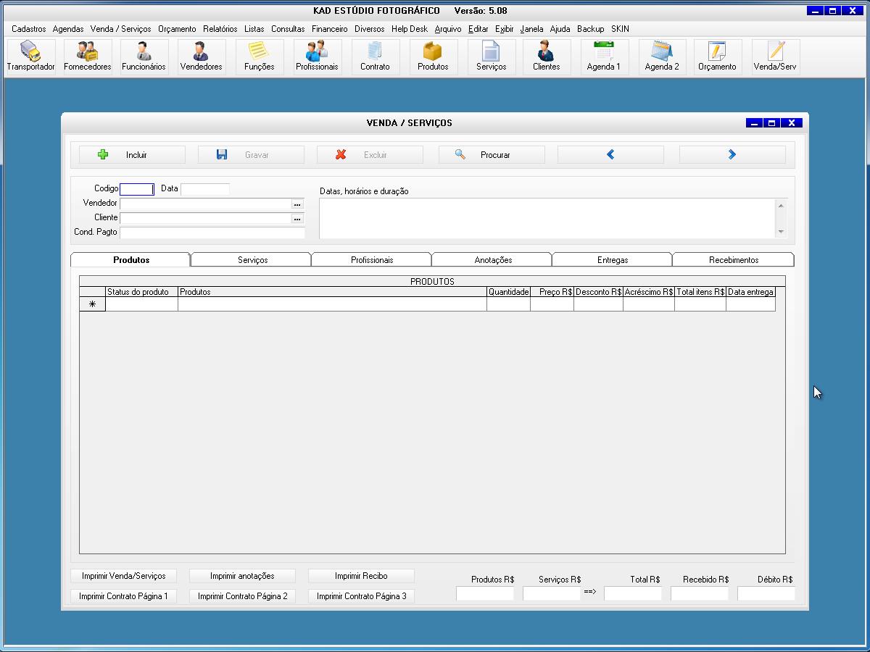Click the Imprimir Venda/Serviços button
The height and width of the screenshot is (652, 870).
(124, 576)
